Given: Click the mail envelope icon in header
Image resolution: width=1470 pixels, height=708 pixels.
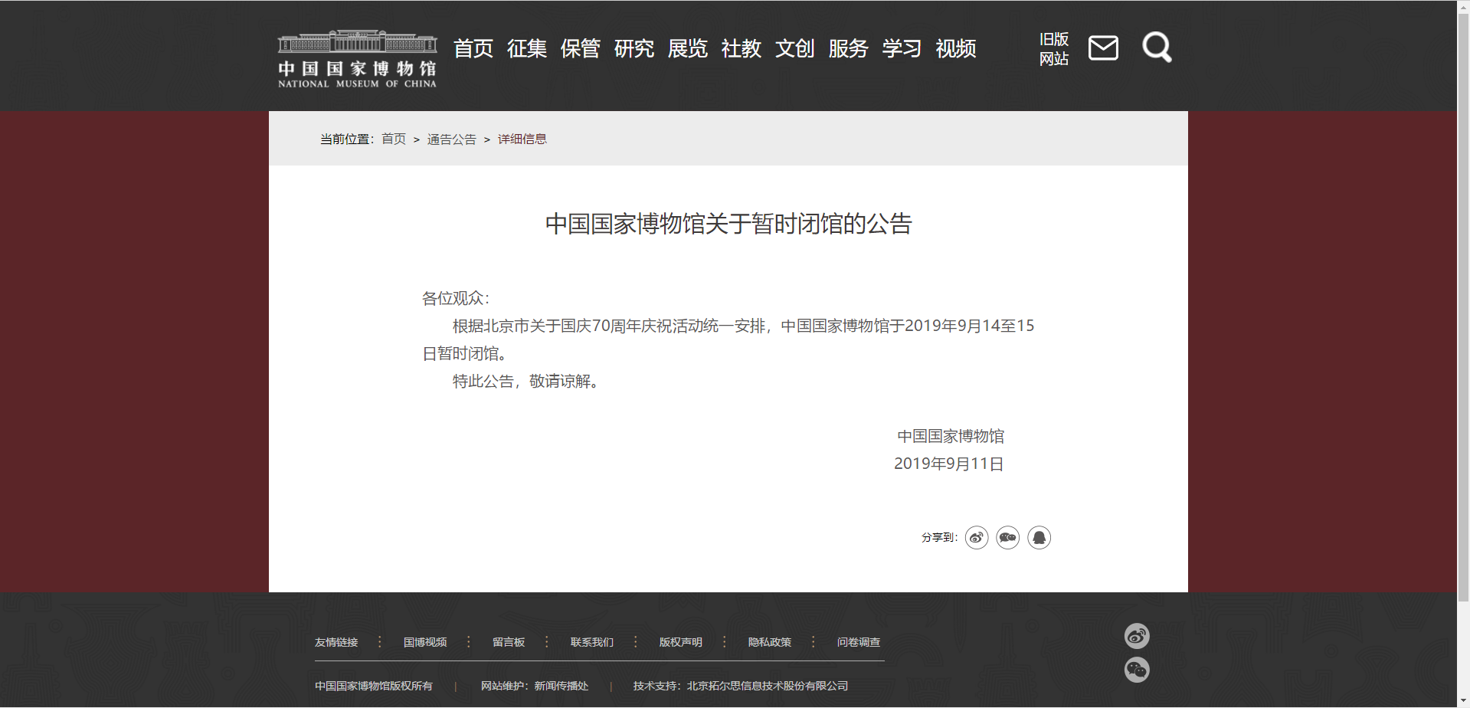Looking at the screenshot, I should [1103, 48].
